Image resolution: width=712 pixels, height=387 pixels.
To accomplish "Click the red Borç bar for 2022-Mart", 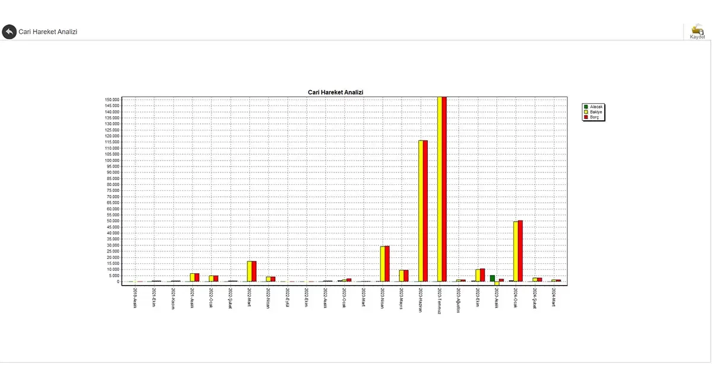I will coord(254,271).
